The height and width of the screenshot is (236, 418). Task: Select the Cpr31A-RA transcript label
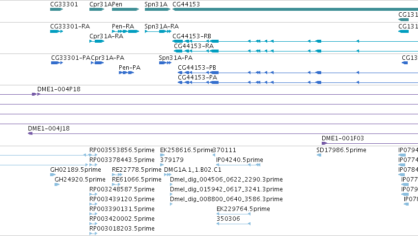tap(107, 36)
